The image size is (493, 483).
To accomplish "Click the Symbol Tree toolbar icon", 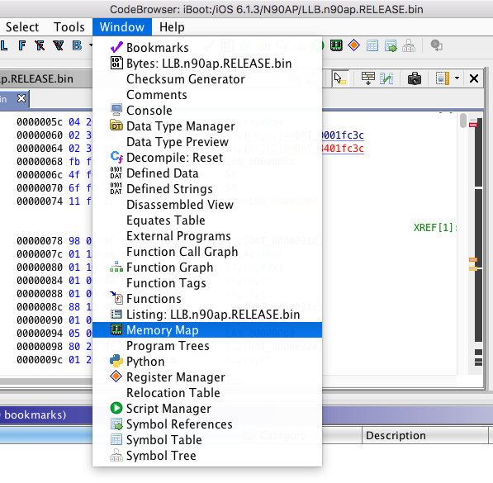I will click(409, 46).
